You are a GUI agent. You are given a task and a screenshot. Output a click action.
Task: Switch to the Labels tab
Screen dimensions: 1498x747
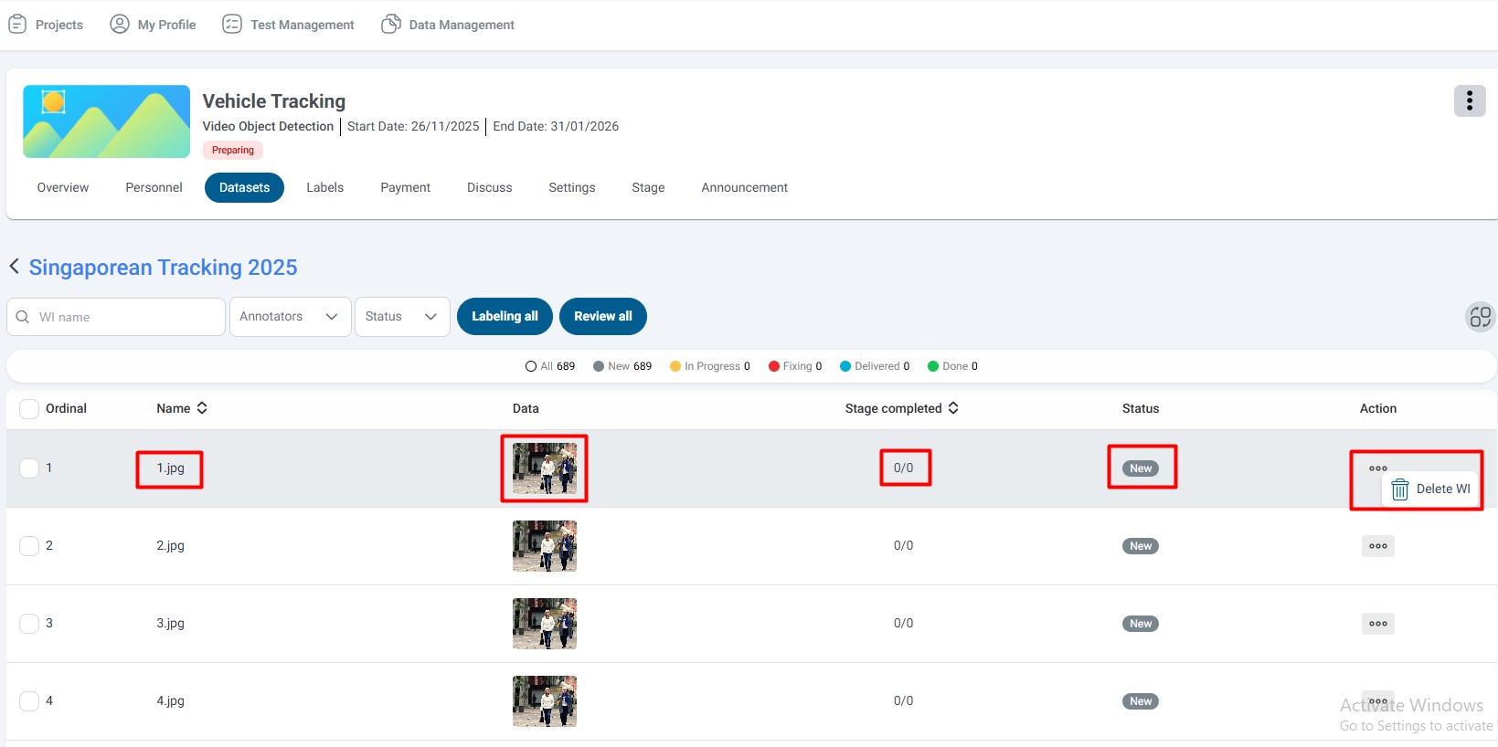pos(324,187)
